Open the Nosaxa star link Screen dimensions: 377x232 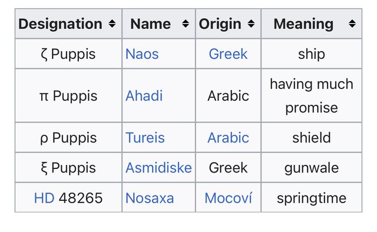150,198
